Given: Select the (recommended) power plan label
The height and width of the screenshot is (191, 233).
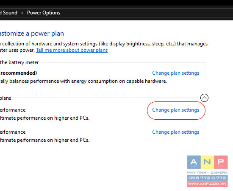Looking at the screenshot, I should click(x=18, y=73).
